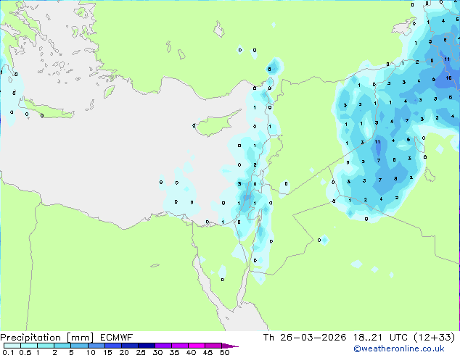Select the 5–10 mm legend color box
The height and width of the screenshot is (355, 460).
79,346
